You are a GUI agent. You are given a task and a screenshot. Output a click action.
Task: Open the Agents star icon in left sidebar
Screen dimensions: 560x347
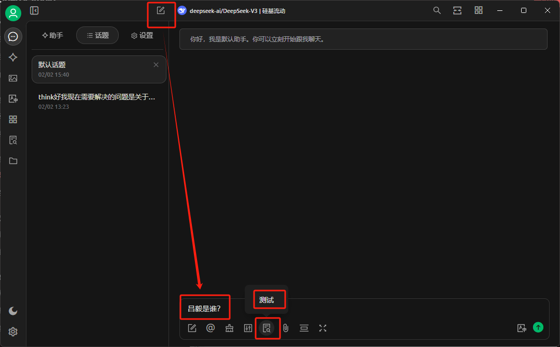(x=13, y=57)
